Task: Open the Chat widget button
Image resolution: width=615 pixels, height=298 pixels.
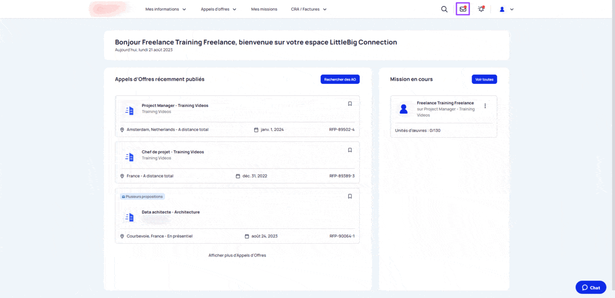Action: pos(591,287)
